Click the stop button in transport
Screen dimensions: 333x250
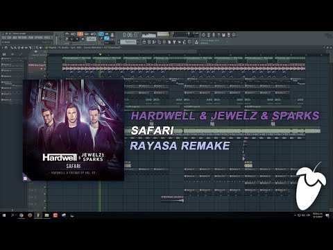[77, 39]
